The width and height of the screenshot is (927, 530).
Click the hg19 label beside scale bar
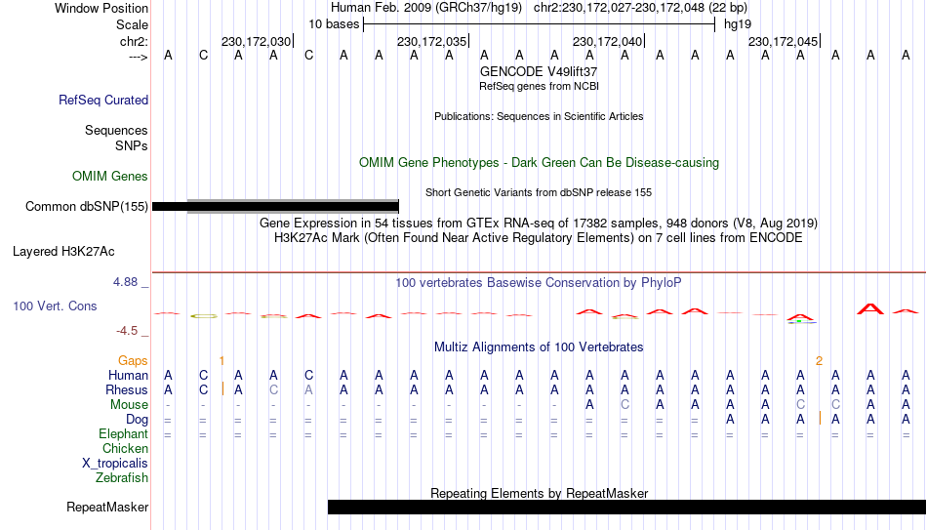click(x=738, y=24)
